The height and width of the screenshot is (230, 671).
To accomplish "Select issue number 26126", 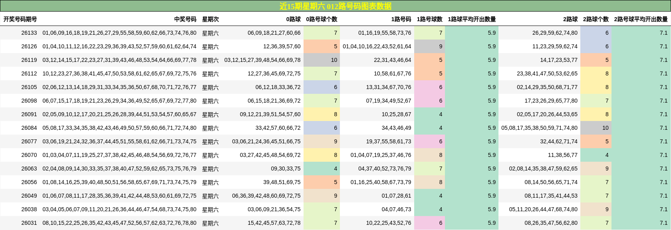I will [29, 46].
